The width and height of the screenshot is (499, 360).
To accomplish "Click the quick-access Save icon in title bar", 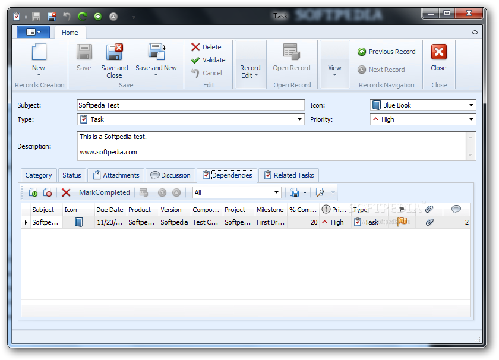I will [36, 16].
